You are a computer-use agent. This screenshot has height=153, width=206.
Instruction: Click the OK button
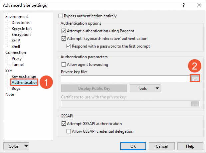point(133,146)
